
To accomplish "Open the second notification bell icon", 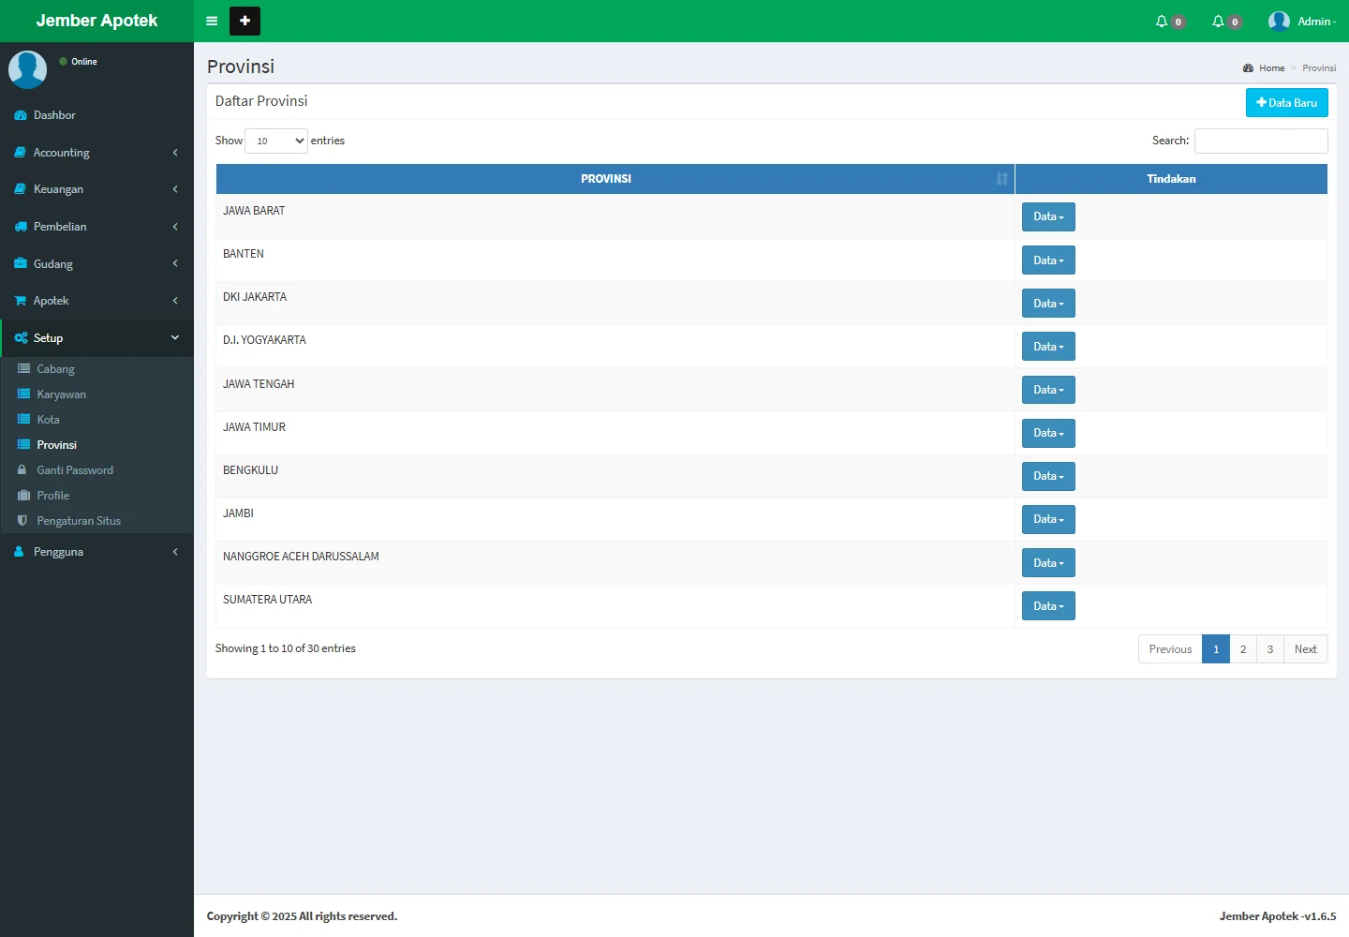I will tap(1219, 21).
